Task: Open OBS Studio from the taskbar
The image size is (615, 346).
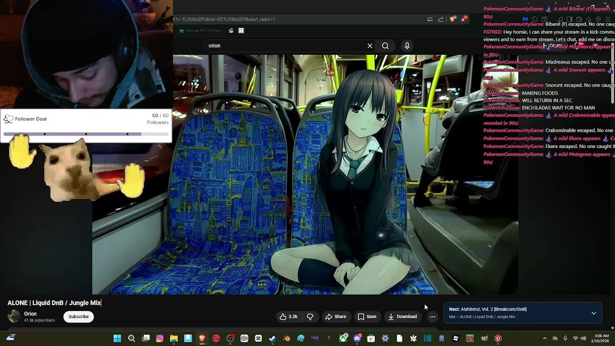Action: [230, 338]
